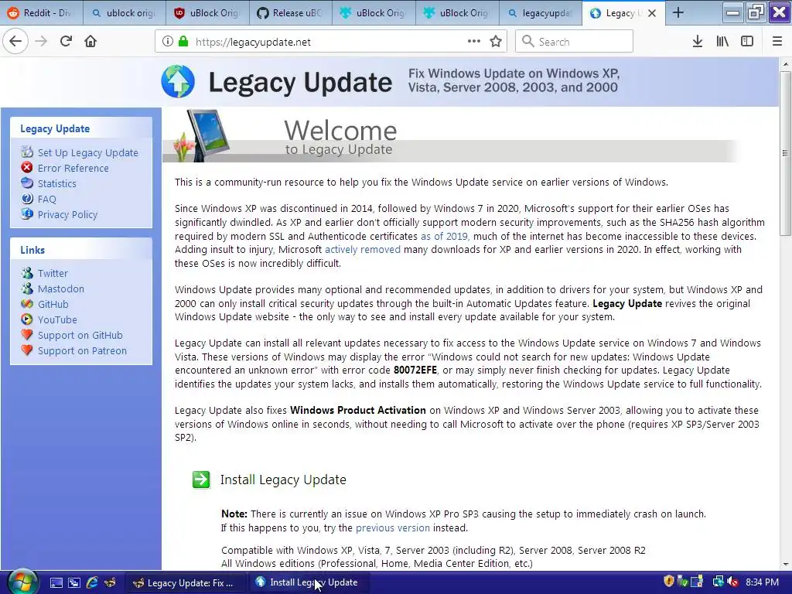Screen dimensions: 792x594
Task: Close the Legacy Update tab
Action: coord(652,13)
